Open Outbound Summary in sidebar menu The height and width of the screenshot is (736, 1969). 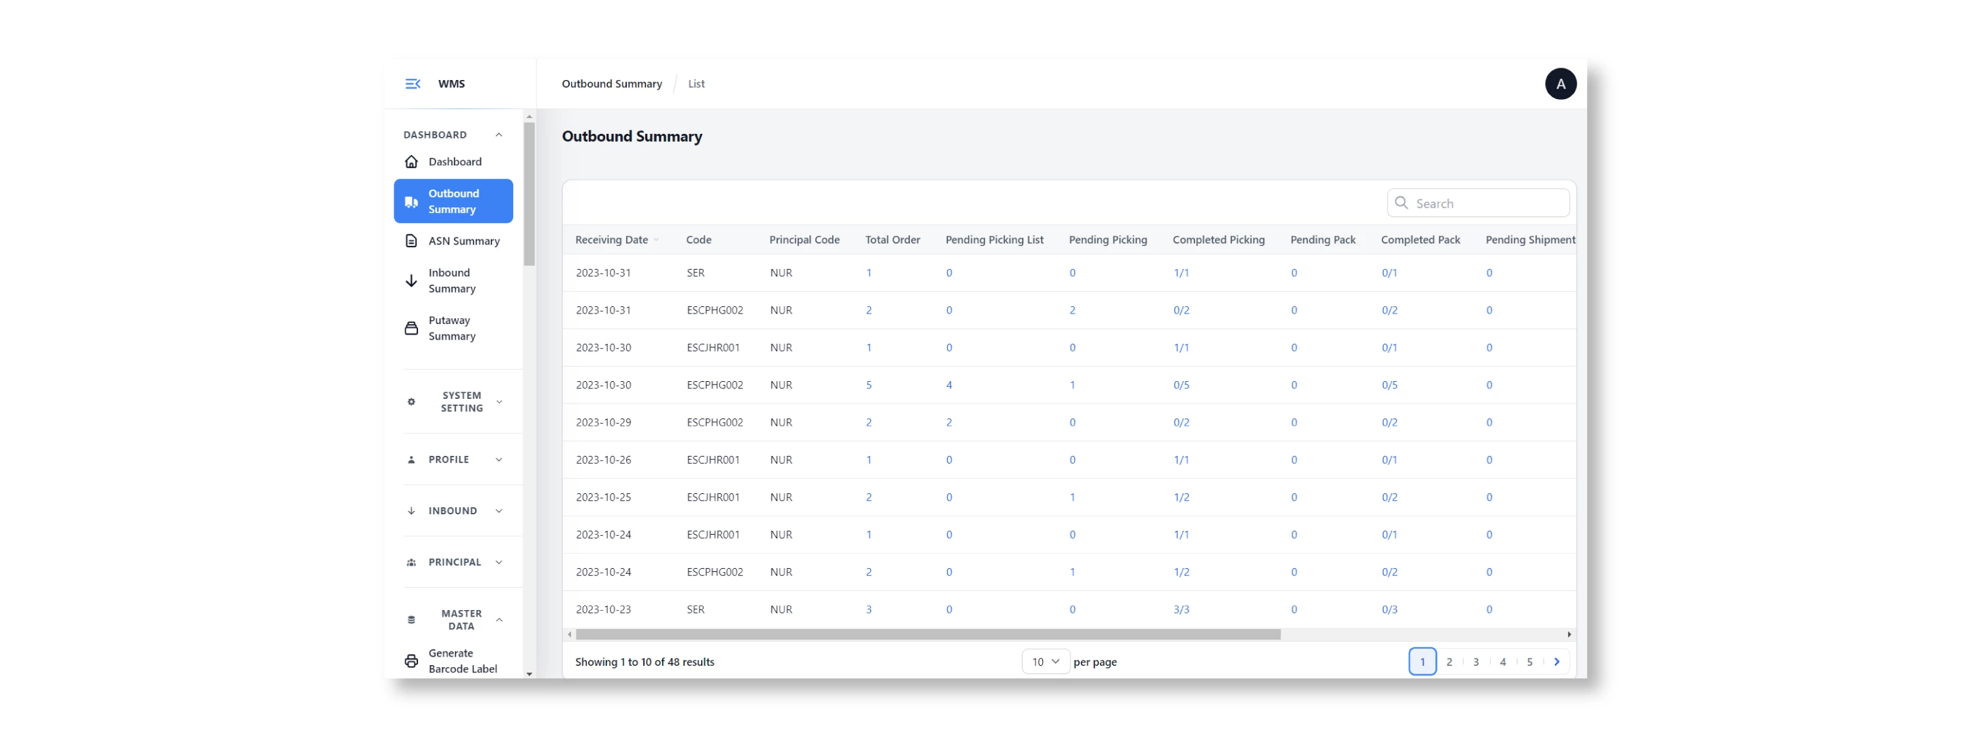(x=454, y=201)
